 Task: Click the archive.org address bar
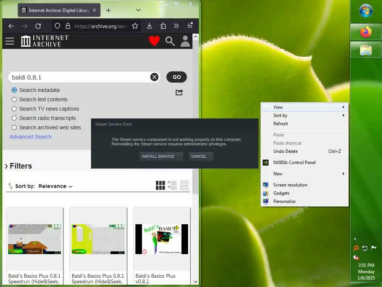click(x=101, y=26)
